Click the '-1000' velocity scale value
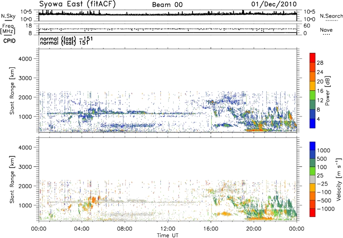The height and width of the screenshot is (238, 343). [325, 209]
